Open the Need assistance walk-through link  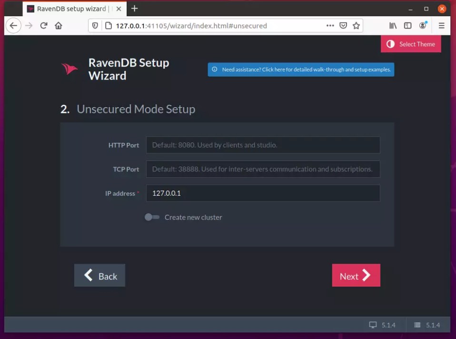[301, 69]
